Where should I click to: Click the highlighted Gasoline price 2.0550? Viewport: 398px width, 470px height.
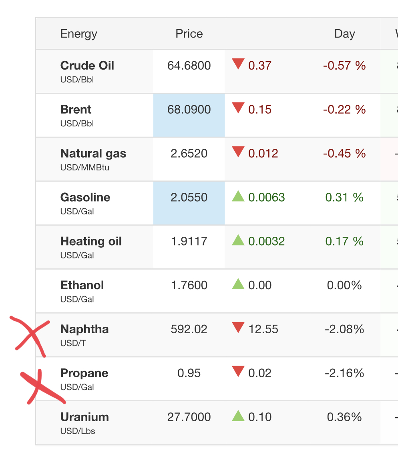tap(189, 198)
